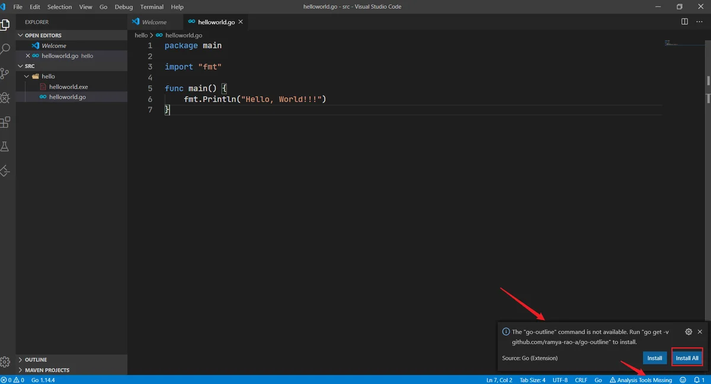Open the notification settings gear
711x384 pixels.
point(688,332)
